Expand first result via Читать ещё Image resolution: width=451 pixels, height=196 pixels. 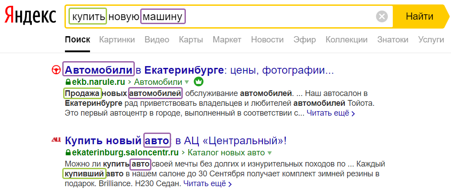(x=331, y=113)
